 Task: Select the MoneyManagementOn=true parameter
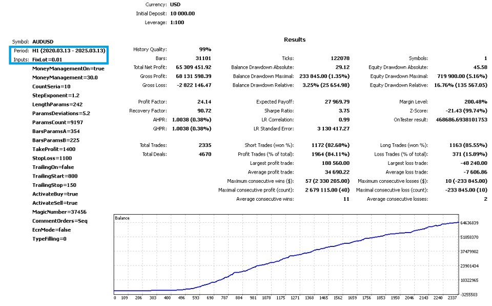pos(68,69)
